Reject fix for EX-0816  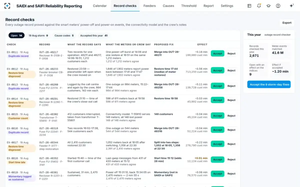point(231,130)
